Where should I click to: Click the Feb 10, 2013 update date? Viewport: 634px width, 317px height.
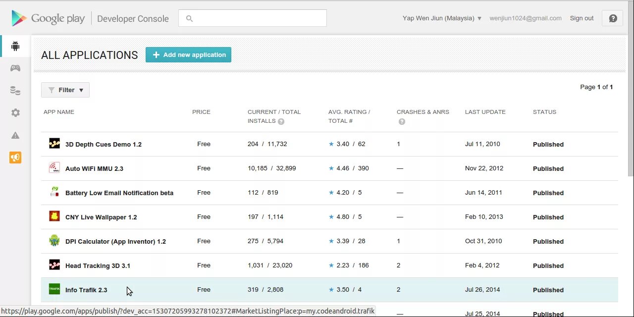pos(484,217)
